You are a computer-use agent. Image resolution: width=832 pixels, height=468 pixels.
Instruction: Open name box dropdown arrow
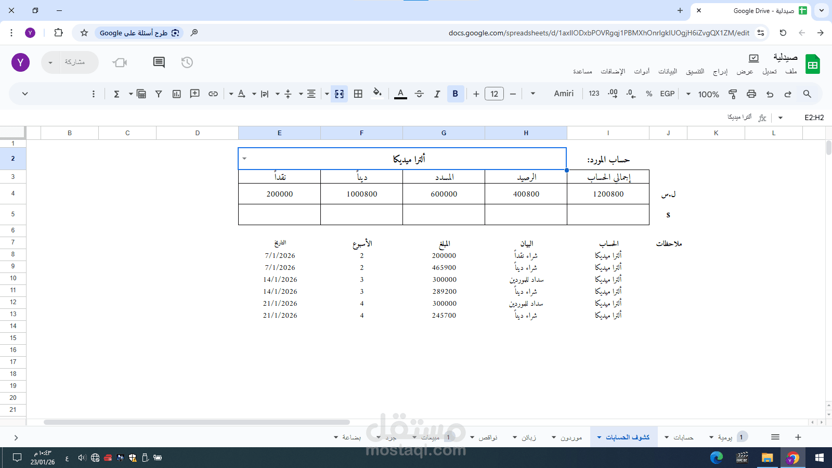[x=780, y=118]
